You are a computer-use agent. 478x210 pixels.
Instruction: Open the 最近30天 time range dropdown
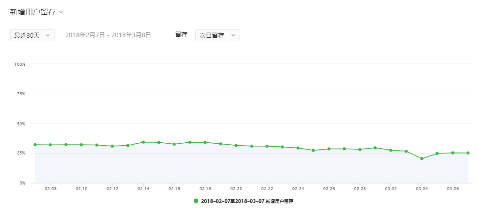click(32, 35)
